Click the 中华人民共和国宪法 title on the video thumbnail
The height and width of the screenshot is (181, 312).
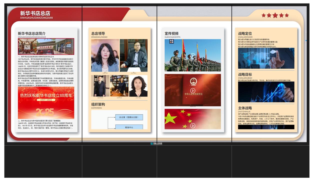193,94
